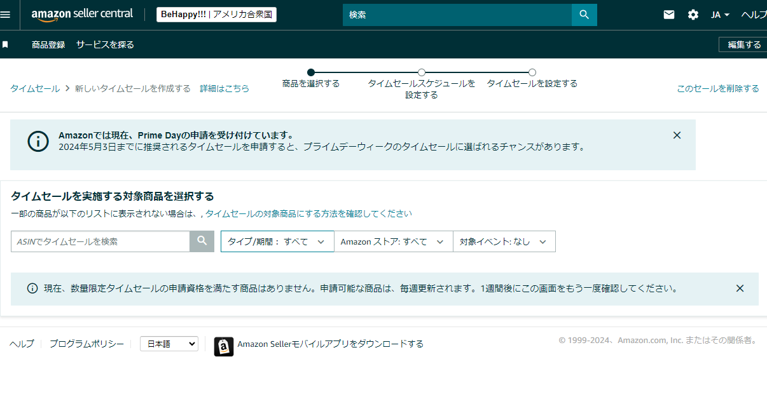This screenshot has height=418, width=767.
Task: Open the JA language dropdown
Action: (x=720, y=15)
